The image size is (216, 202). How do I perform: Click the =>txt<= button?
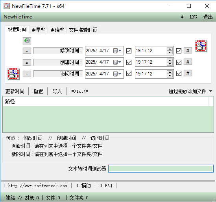[x=80, y=91]
